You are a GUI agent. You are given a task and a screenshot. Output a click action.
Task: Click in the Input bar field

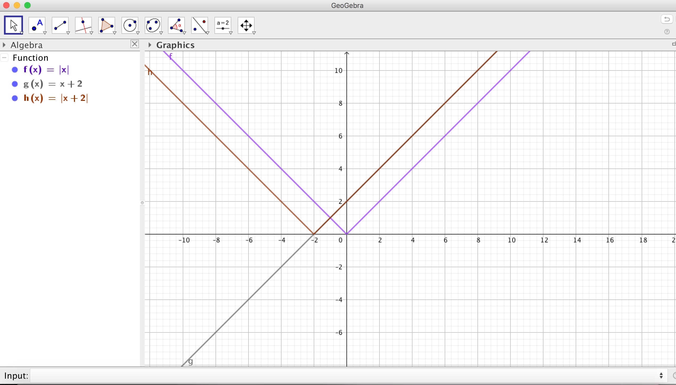tap(344, 375)
